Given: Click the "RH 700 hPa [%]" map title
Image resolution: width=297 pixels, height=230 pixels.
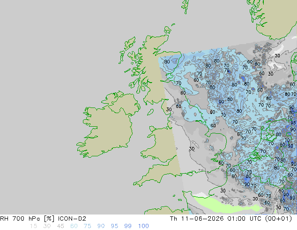Looking at the screenshot, I should pos(28,219).
